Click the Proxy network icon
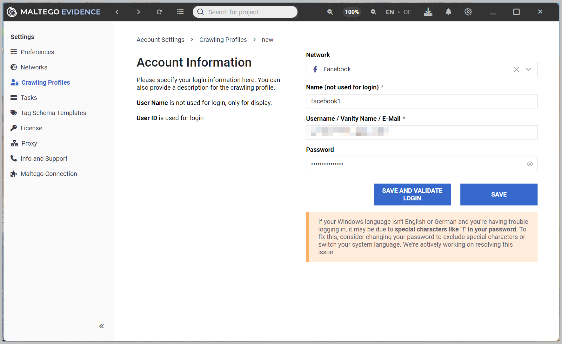The width and height of the screenshot is (562, 344). coord(14,143)
